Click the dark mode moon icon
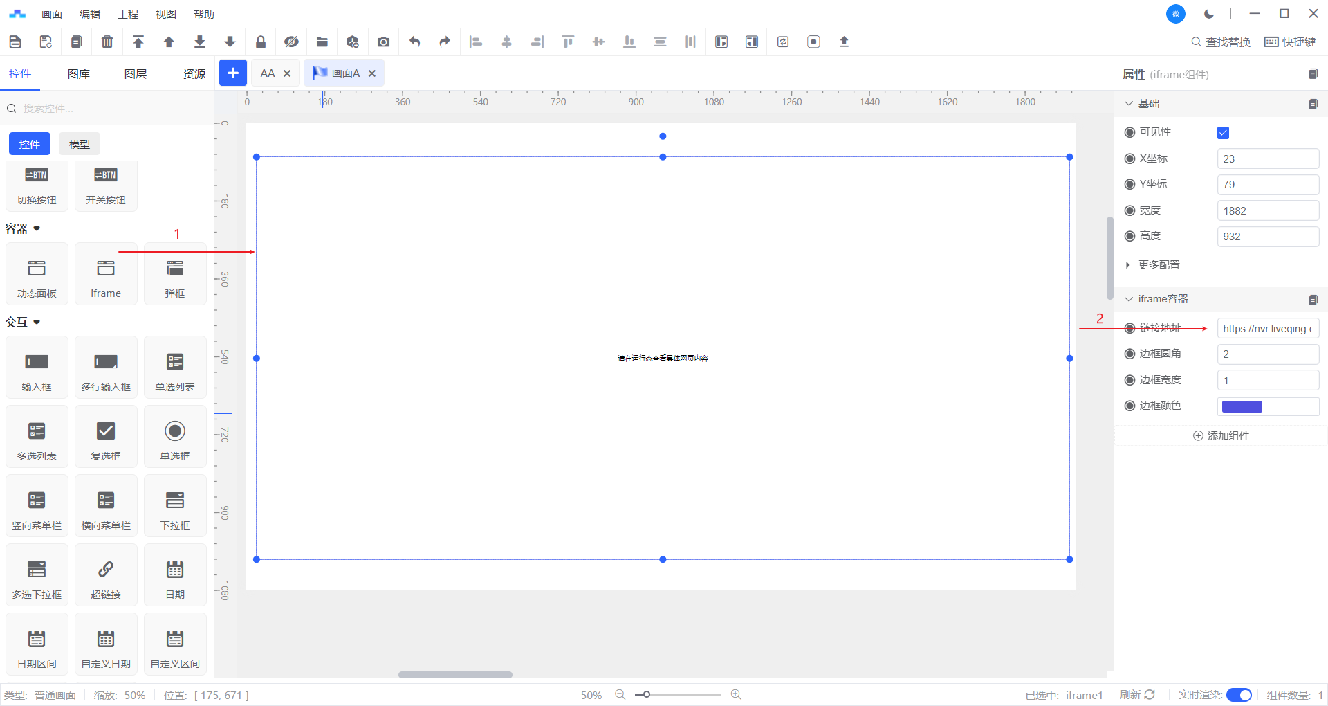This screenshot has height=706, width=1328. [1209, 14]
